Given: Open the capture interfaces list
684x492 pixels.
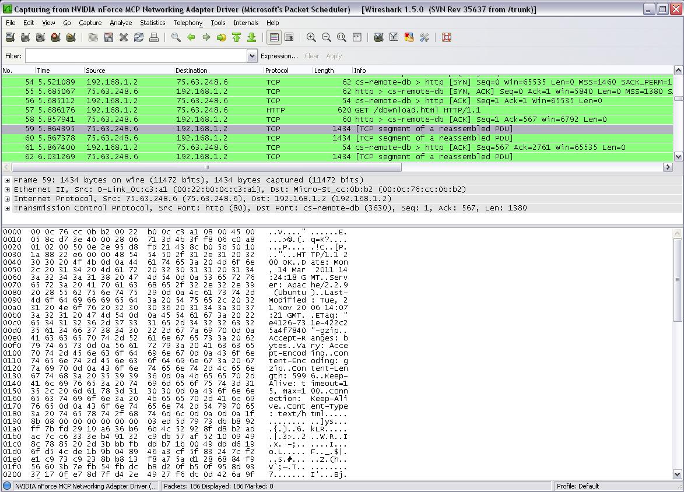Looking at the screenshot, I should [x=9, y=37].
